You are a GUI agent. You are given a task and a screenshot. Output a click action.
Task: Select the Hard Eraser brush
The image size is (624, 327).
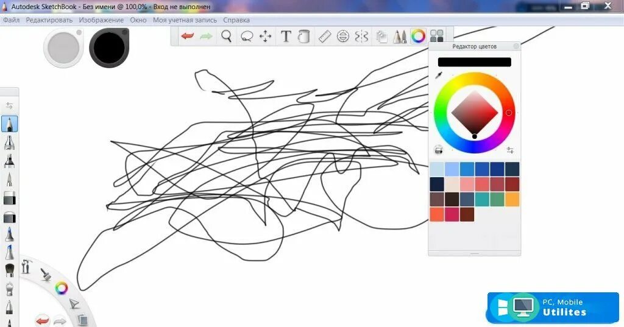[9, 198]
